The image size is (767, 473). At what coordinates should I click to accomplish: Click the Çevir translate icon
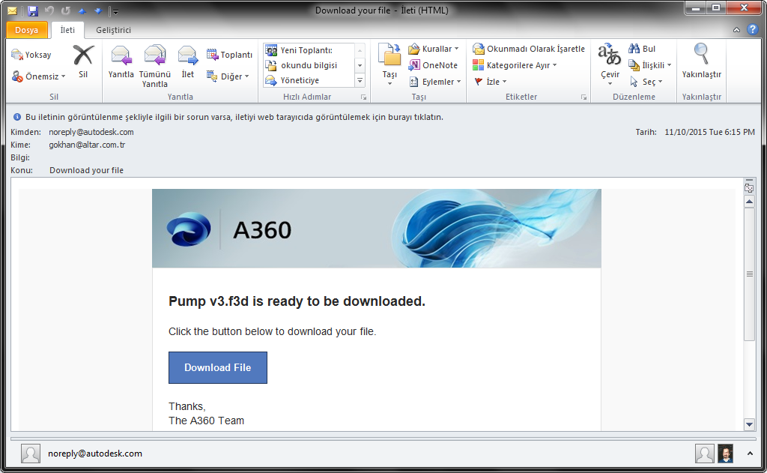(x=610, y=55)
